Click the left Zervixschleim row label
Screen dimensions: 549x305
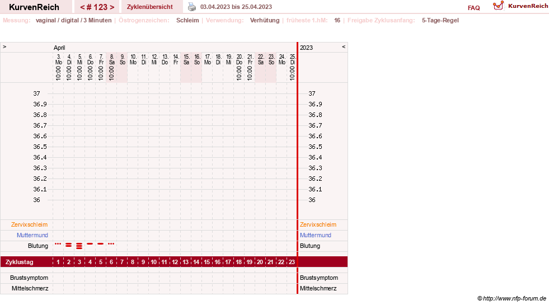coord(30,224)
